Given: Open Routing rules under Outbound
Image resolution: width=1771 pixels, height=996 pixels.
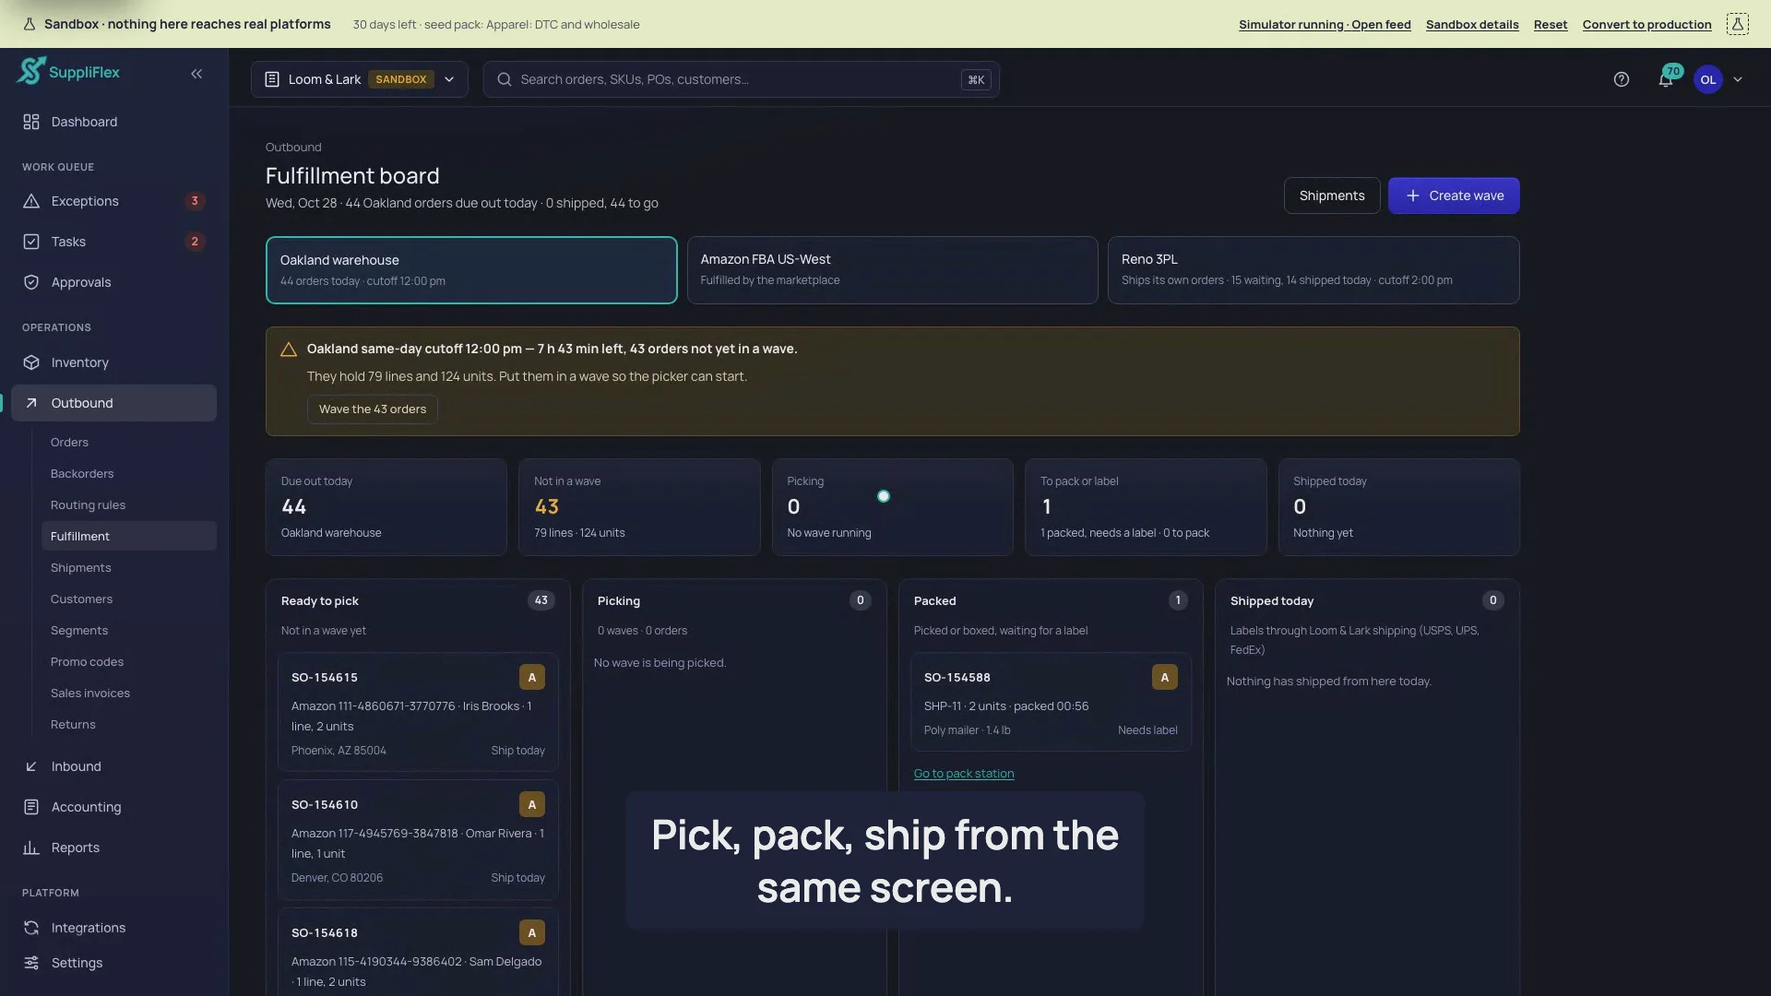Looking at the screenshot, I should click(x=129, y=505).
